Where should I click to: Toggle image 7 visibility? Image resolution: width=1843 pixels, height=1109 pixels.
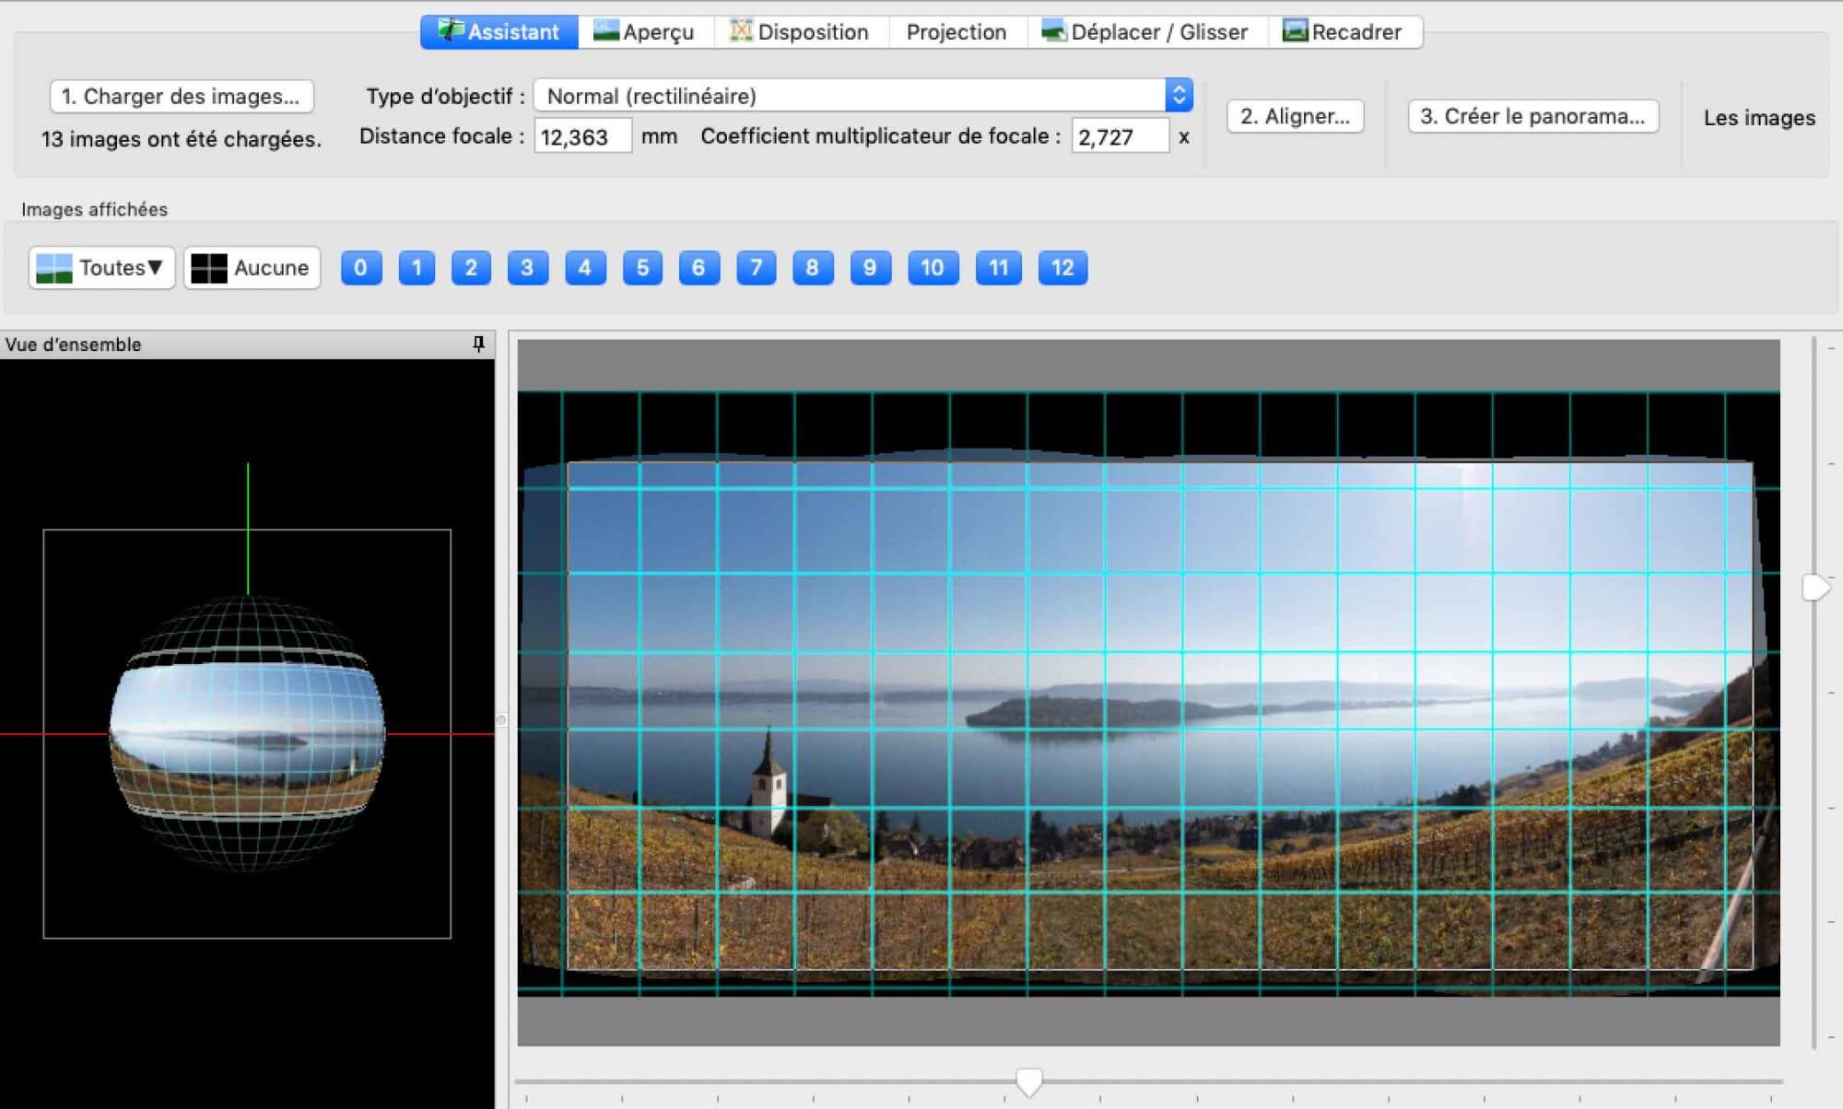[756, 268]
